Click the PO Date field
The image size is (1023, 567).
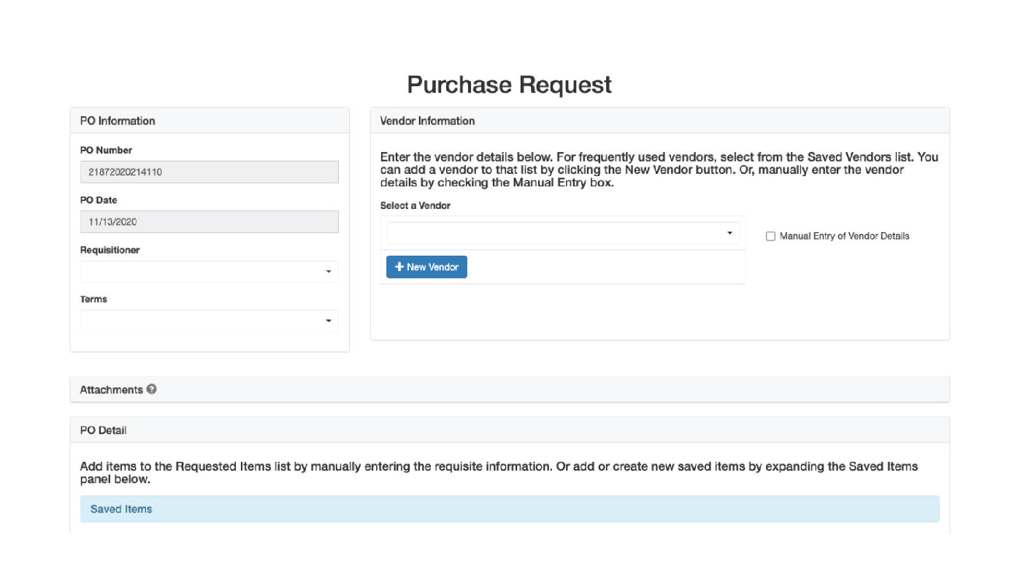click(209, 221)
